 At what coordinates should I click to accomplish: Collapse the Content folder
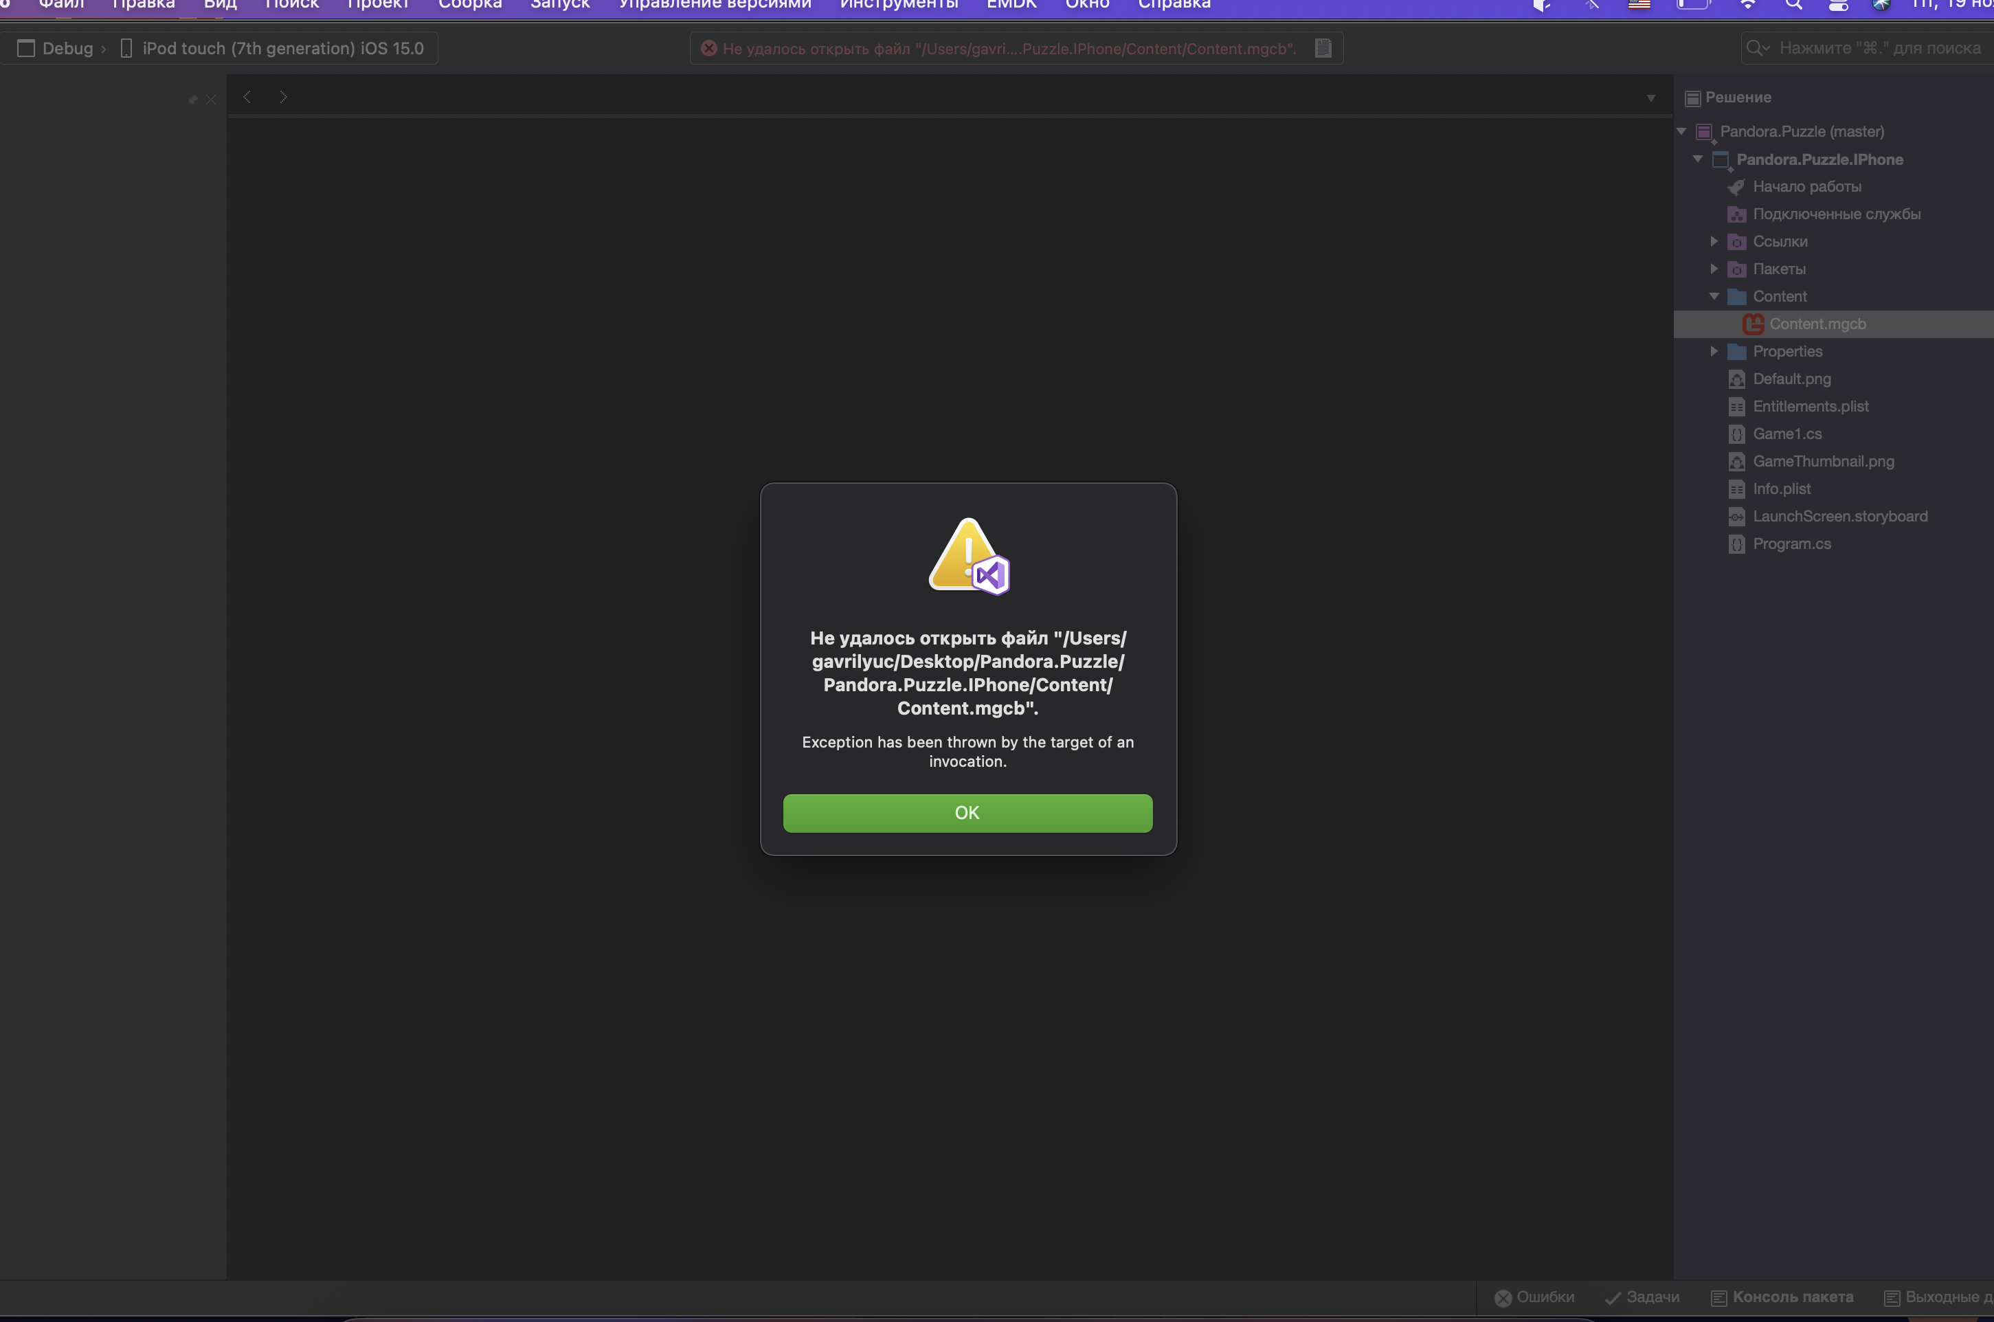tap(1714, 296)
